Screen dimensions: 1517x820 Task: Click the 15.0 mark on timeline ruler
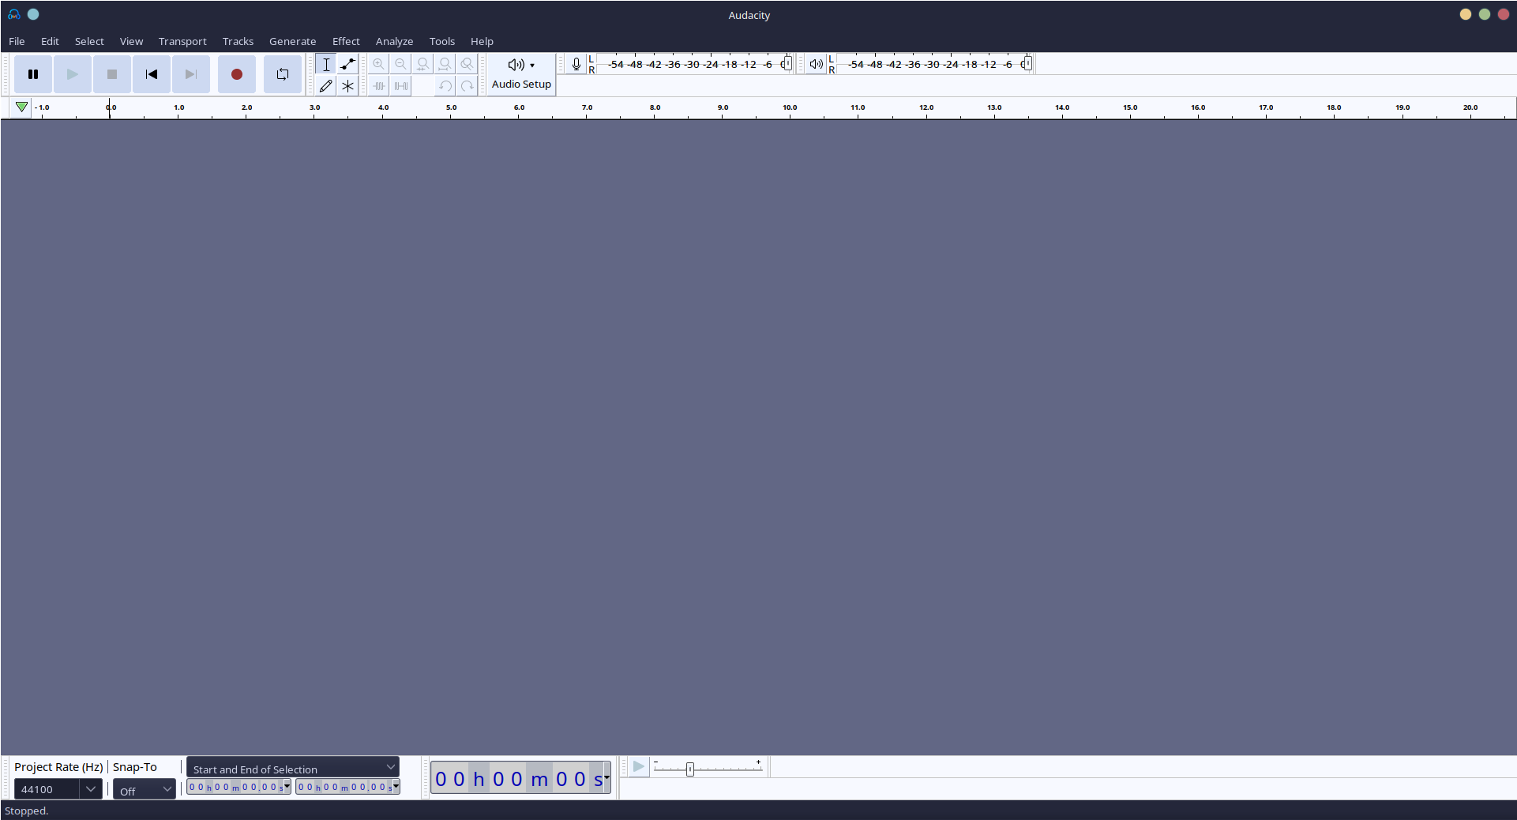[1130, 107]
